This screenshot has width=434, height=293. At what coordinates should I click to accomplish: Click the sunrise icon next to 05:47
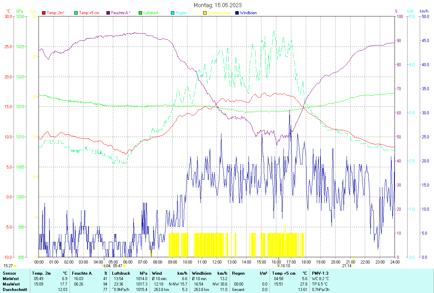pos(125,266)
